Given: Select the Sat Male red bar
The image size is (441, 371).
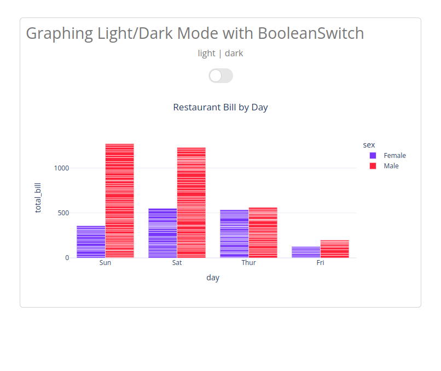Looking at the screenshot, I should (192, 203).
